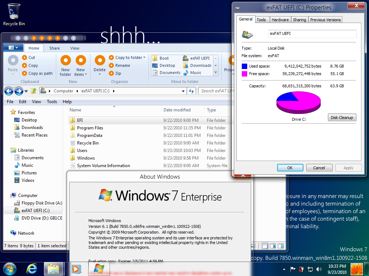The image size is (369, 276).
Task: Go back using the Explorer back arrow
Action: click(9, 91)
